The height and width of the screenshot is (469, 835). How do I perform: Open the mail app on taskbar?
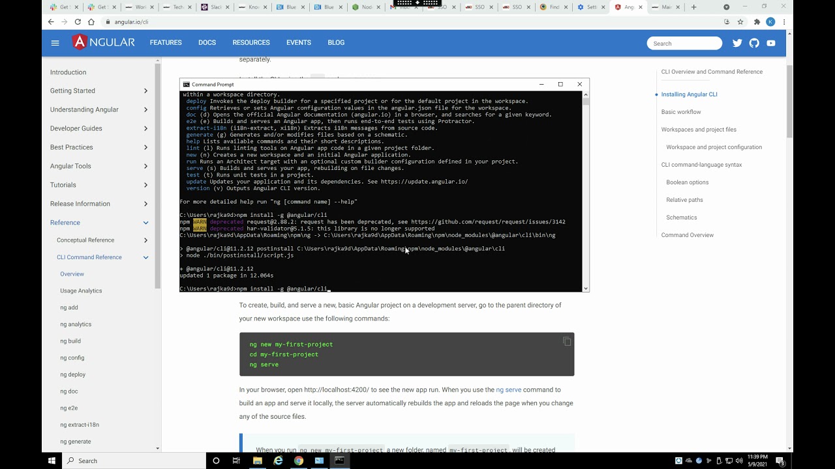319,461
